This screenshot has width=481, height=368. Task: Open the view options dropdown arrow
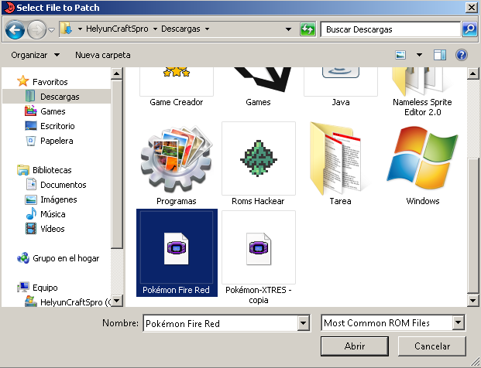tap(419, 55)
